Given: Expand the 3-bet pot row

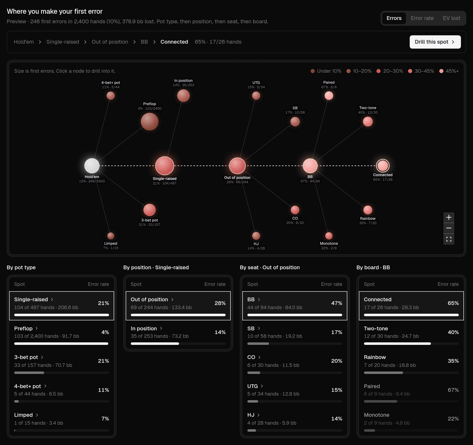Looking at the screenshot, I should [61, 363].
